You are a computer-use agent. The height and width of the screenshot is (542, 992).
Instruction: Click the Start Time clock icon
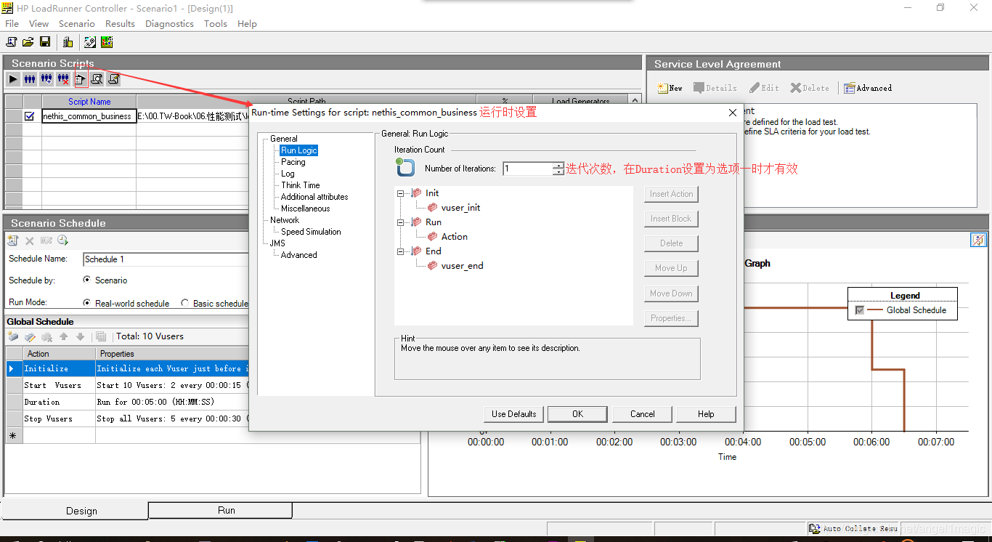tap(62, 240)
